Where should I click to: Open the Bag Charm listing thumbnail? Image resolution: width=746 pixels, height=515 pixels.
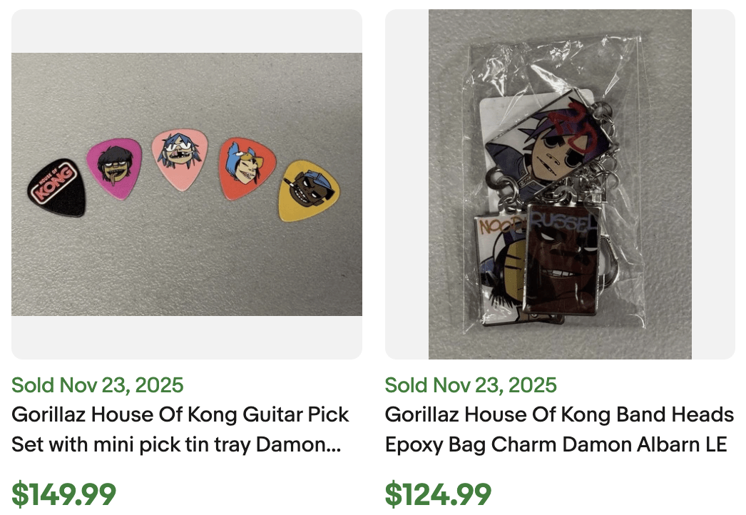pyautogui.click(x=559, y=182)
